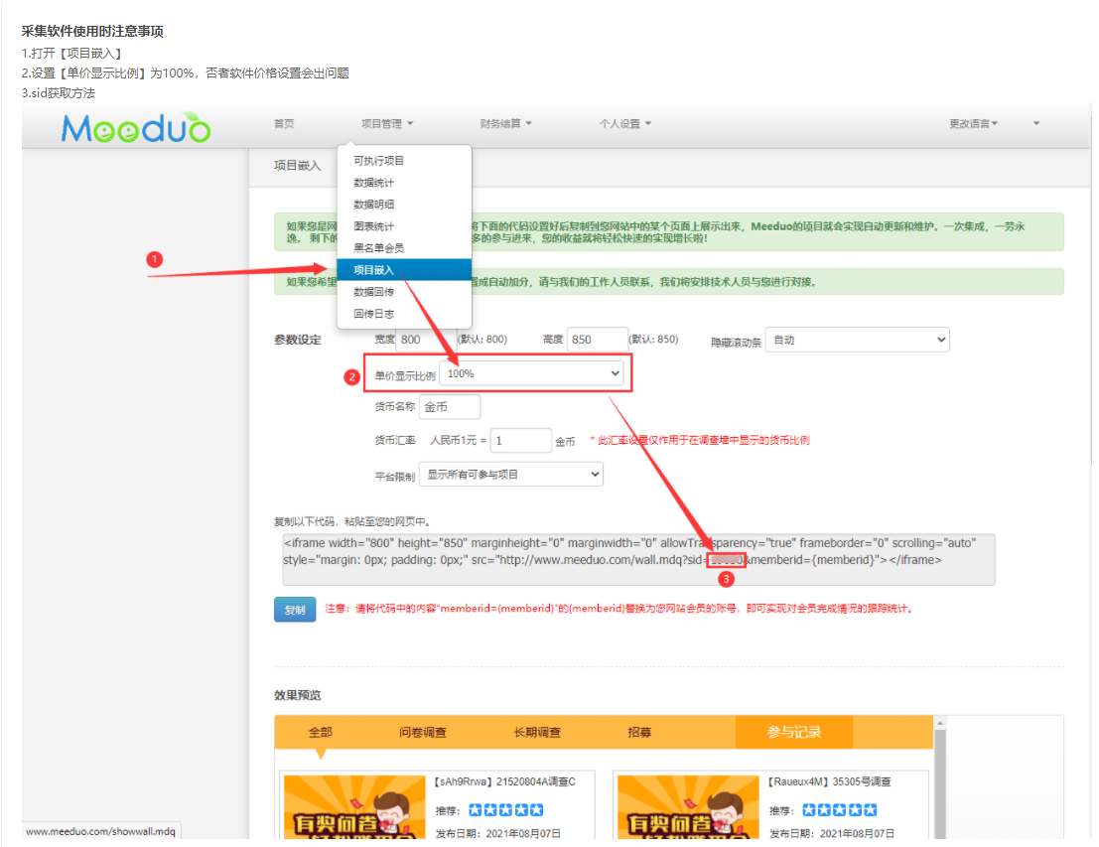Switch to the 全部 tab
This screenshot has width=1099, height=847.
click(321, 732)
